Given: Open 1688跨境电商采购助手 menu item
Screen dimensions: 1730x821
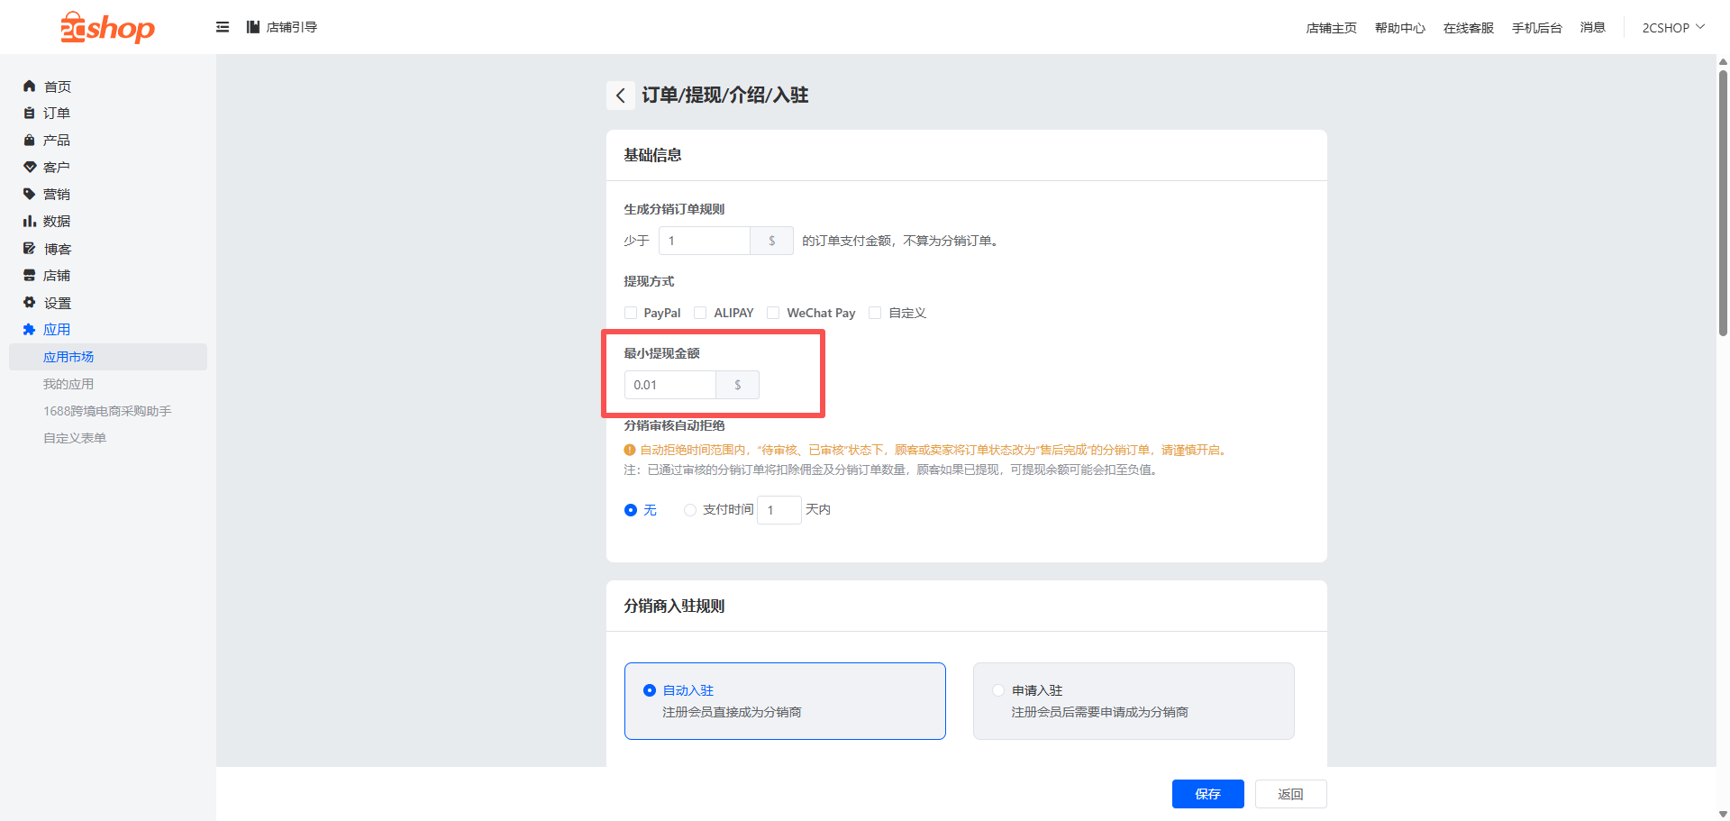Looking at the screenshot, I should 107,411.
